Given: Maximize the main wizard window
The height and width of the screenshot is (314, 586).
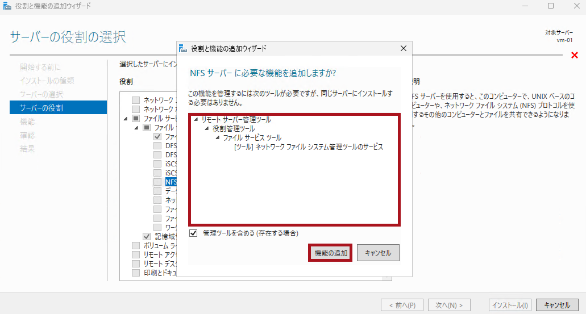Looking at the screenshot, I should [x=551, y=6].
